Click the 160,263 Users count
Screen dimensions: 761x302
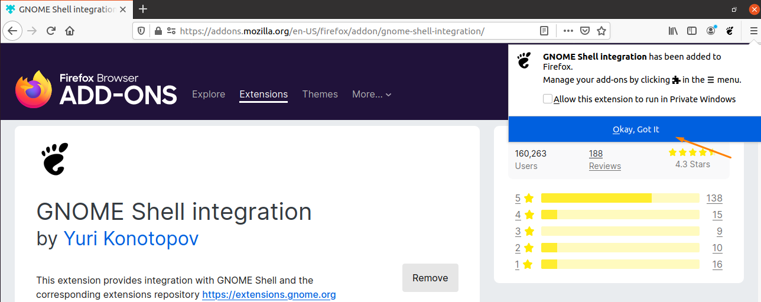pyautogui.click(x=531, y=160)
